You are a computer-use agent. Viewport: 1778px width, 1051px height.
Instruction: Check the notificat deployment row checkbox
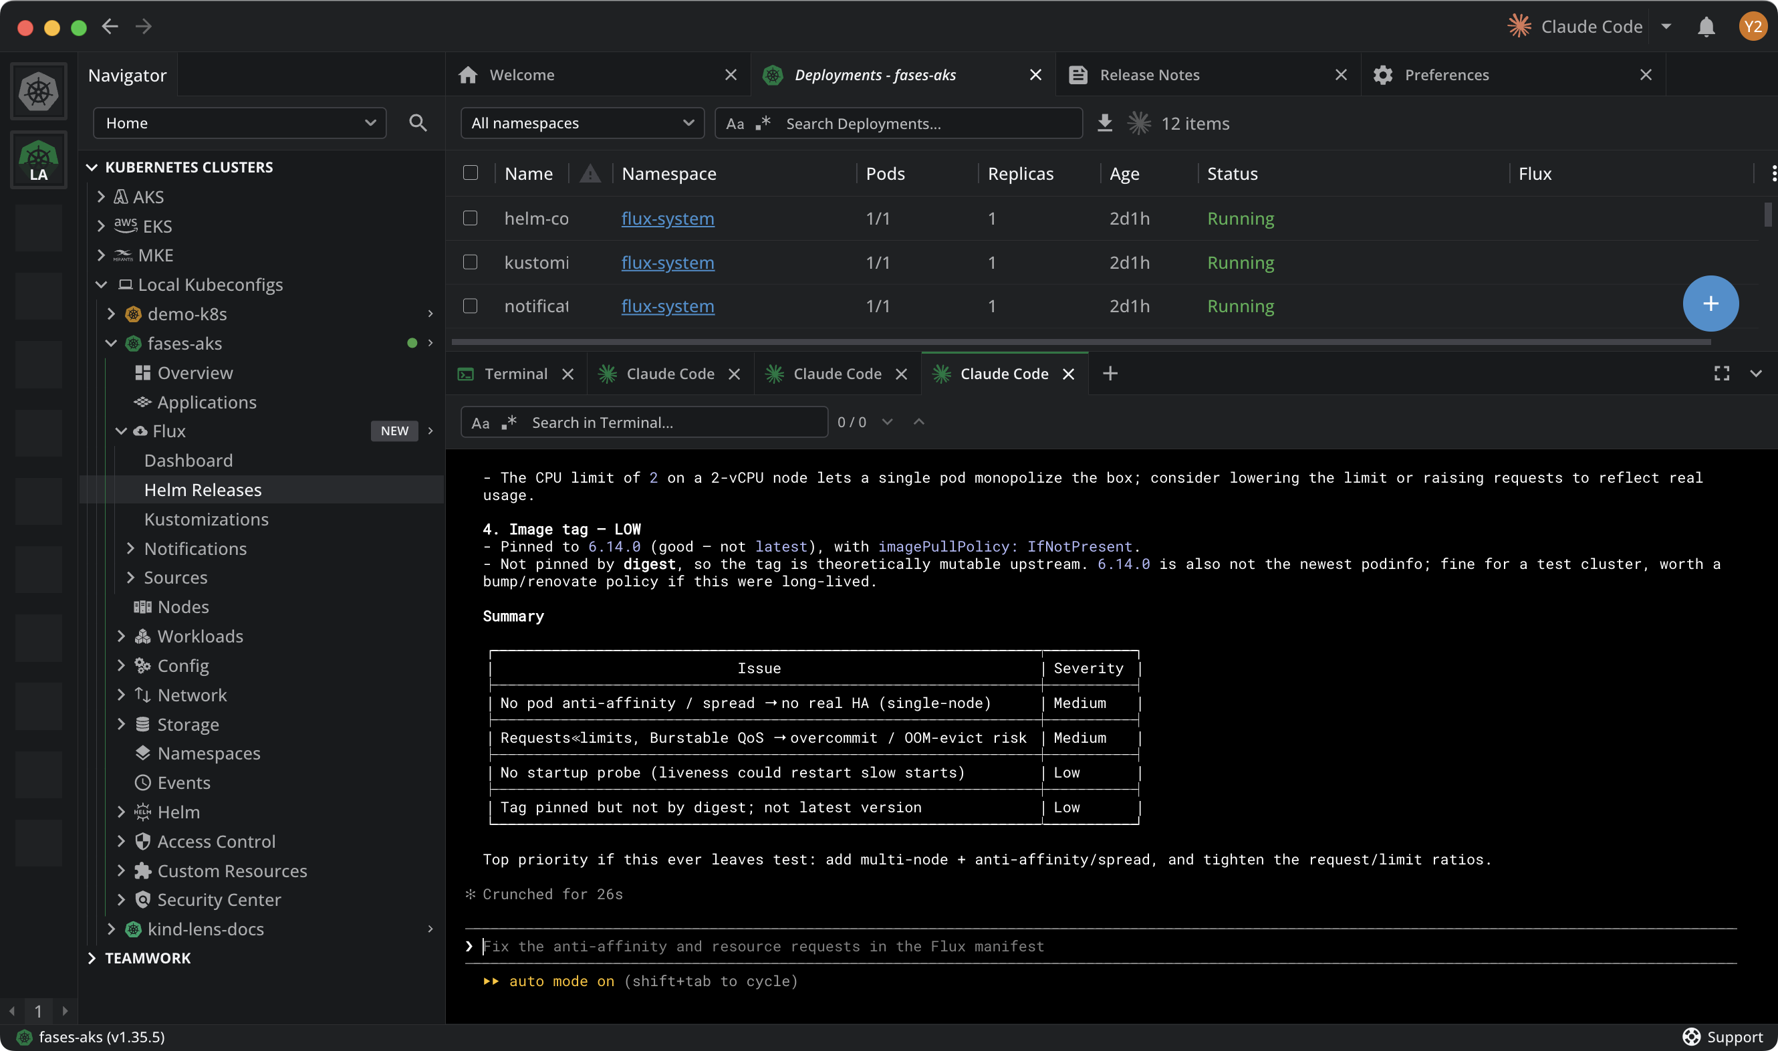click(x=470, y=306)
